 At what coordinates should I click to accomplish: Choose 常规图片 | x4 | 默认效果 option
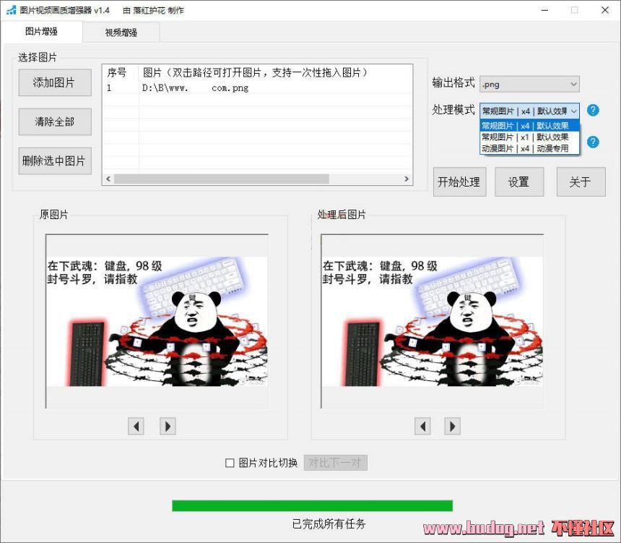529,126
